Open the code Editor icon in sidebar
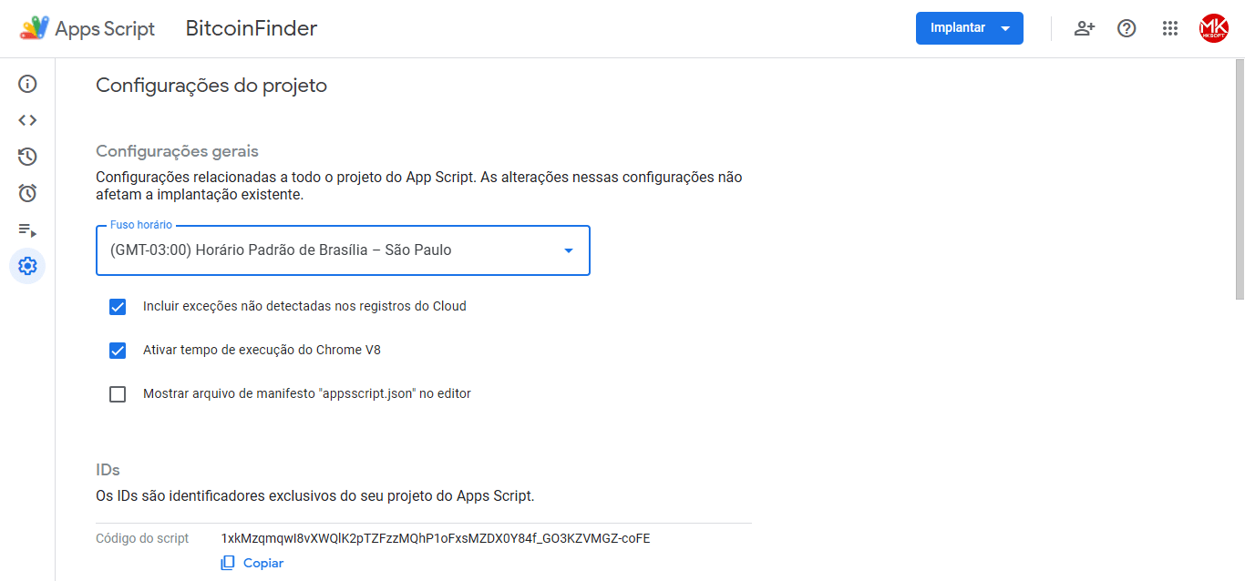This screenshot has height=581, width=1245. pos(27,120)
